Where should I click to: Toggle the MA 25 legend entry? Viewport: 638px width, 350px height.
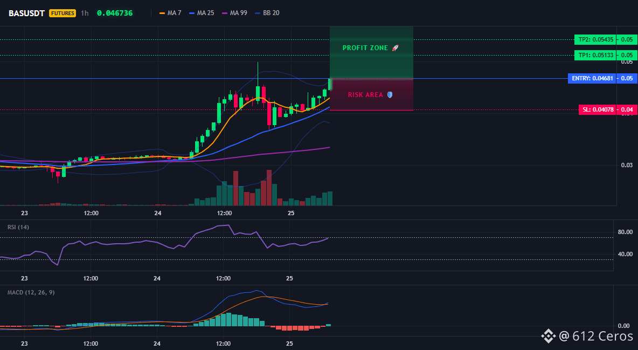[x=202, y=13]
